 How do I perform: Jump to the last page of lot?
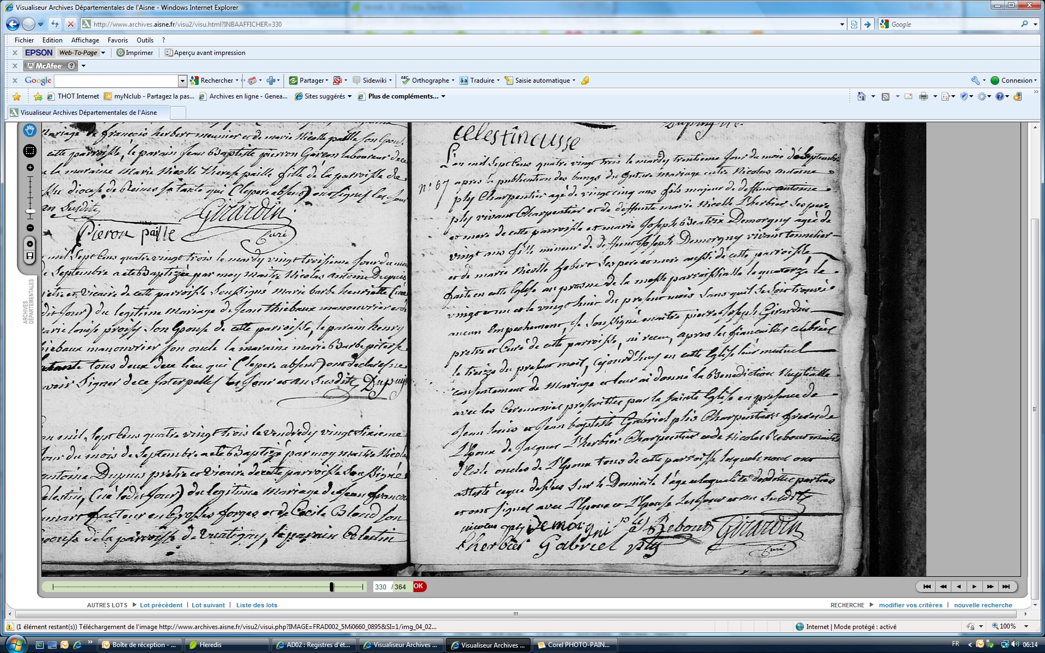pos(1006,587)
